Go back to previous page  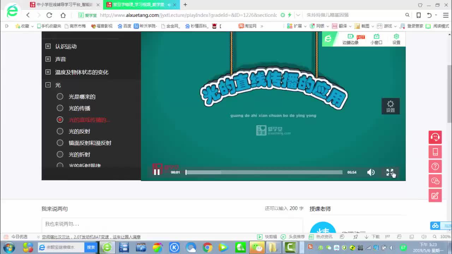28,15
